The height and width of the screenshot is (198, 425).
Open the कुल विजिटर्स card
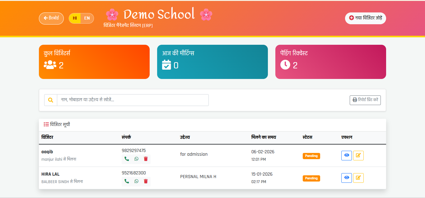(x=94, y=62)
